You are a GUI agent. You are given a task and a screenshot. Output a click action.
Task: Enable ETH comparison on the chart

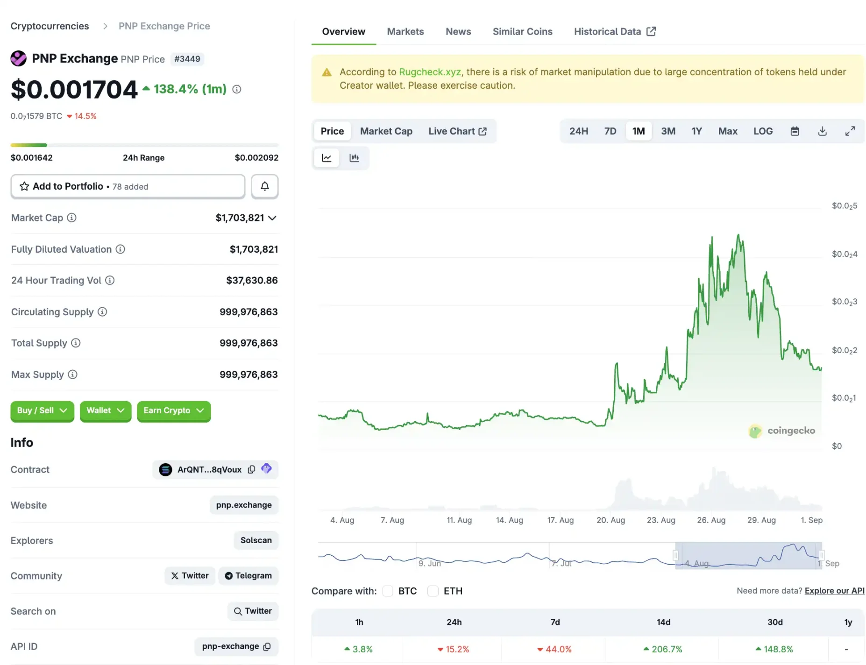[433, 591]
